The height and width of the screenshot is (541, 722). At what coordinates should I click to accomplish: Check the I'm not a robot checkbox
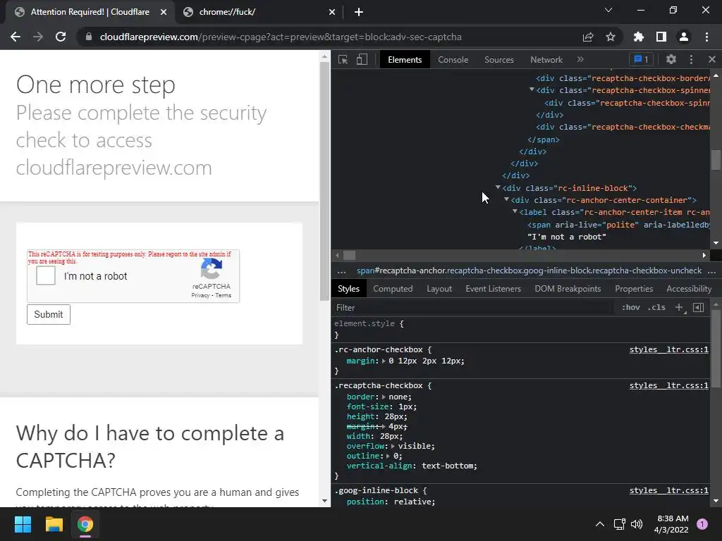(x=46, y=275)
